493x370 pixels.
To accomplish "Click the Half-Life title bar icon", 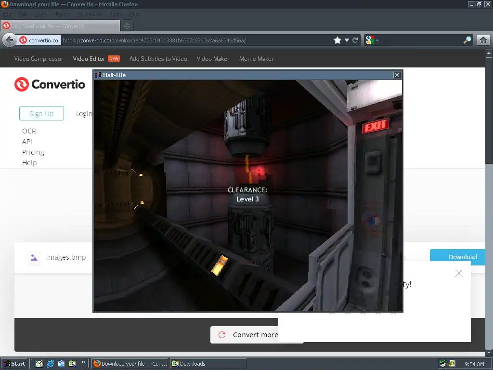I will click(98, 75).
